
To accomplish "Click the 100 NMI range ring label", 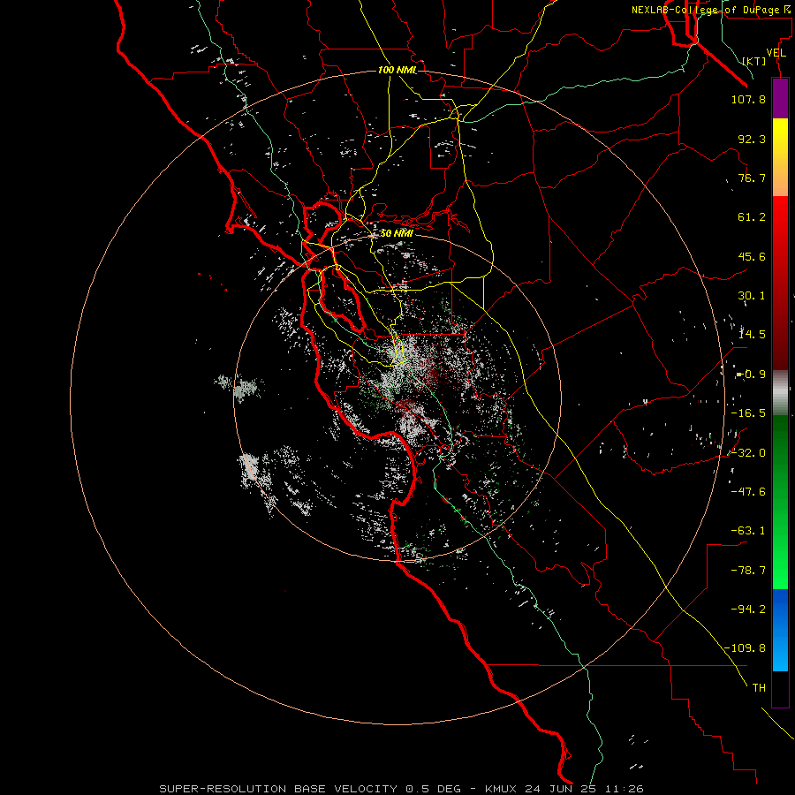I will pos(397,70).
